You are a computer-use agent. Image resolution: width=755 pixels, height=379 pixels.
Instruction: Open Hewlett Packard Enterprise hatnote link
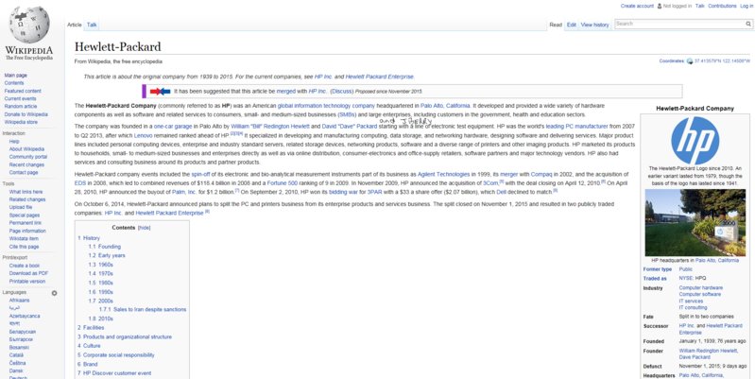click(x=380, y=77)
